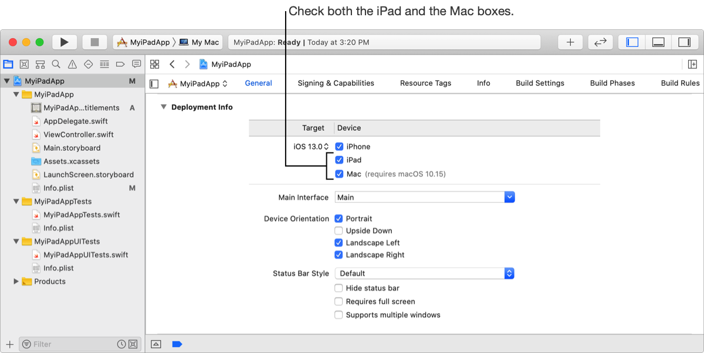Image resolution: width=704 pixels, height=353 pixels.
Task: Enable Upside Down orientation
Action: coord(339,231)
